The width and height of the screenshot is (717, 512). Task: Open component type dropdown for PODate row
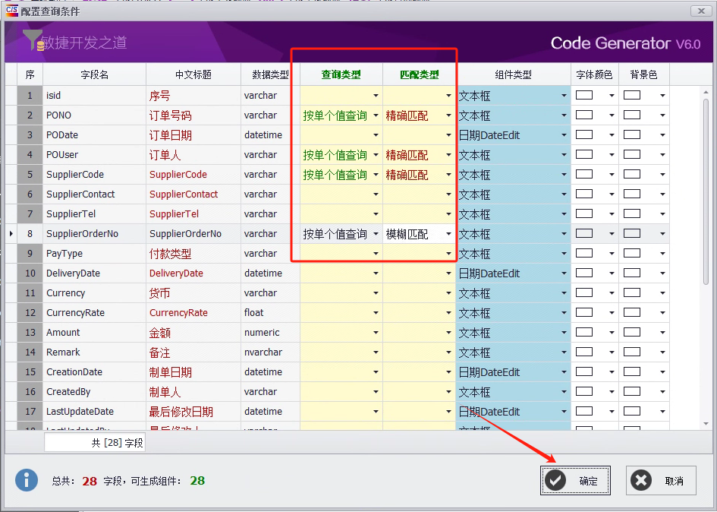(564, 135)
